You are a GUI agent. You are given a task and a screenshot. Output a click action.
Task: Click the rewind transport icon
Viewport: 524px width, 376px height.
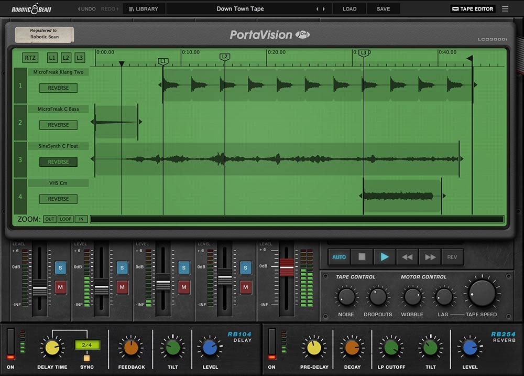tap(407, 256)
